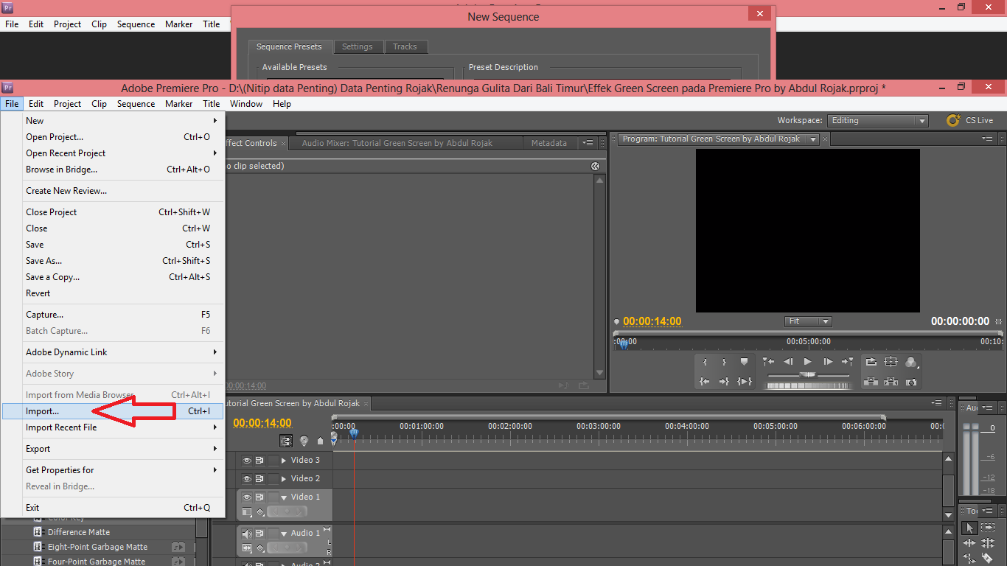Set unnumbered marker in timeline
1007x566 pixels.
[320, 441]
